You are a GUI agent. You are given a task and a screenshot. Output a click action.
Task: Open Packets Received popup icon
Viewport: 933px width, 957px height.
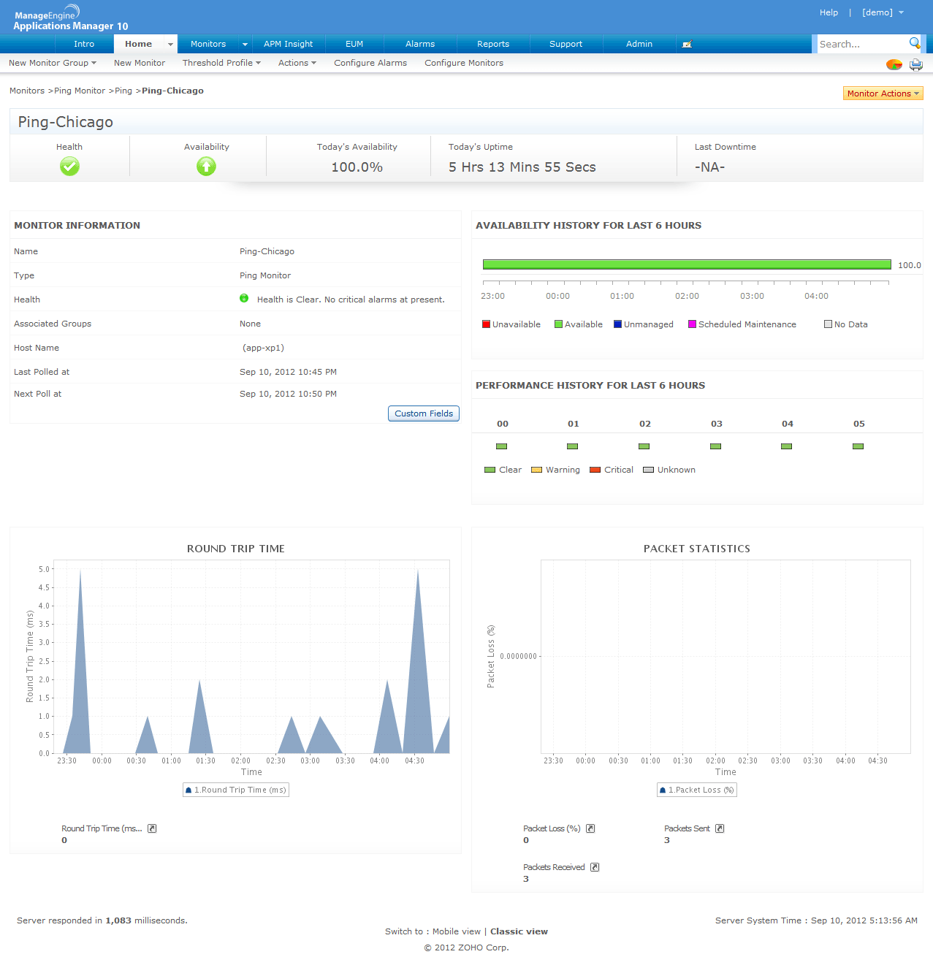point(595,867)
